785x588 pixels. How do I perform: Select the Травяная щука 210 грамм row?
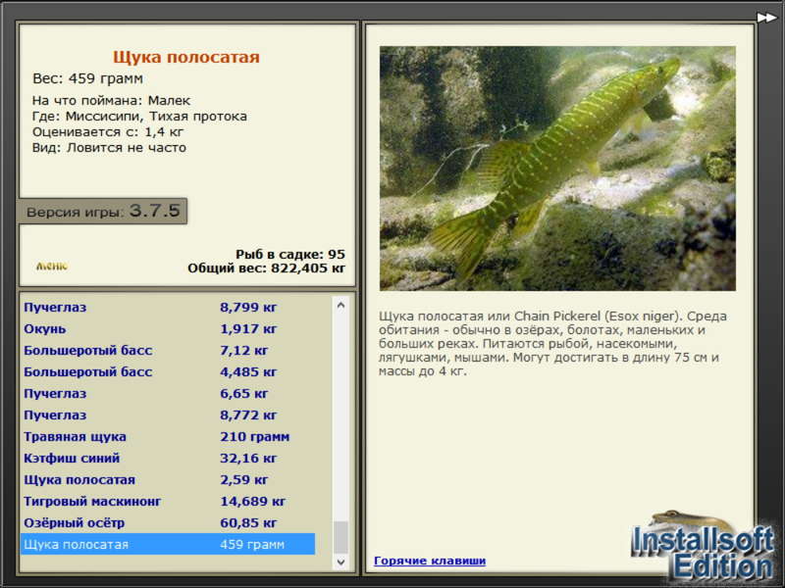tap(168, 436)
